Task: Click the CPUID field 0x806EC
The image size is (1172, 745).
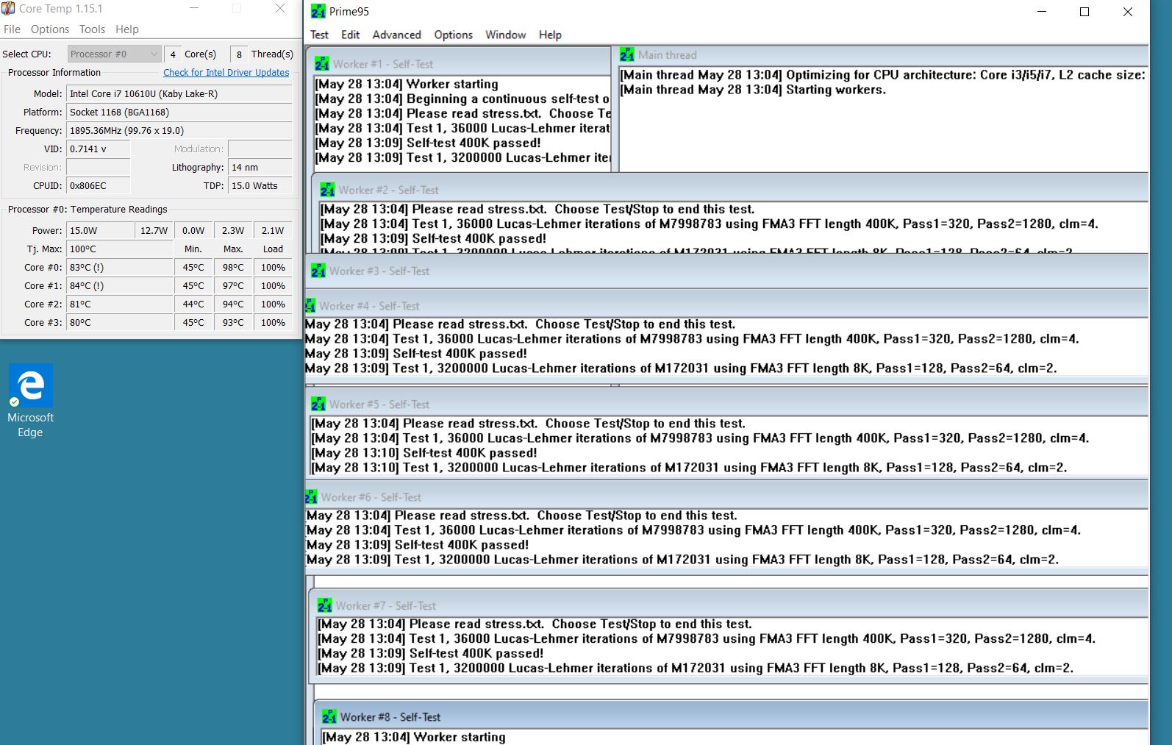Action: click(99, 186)
